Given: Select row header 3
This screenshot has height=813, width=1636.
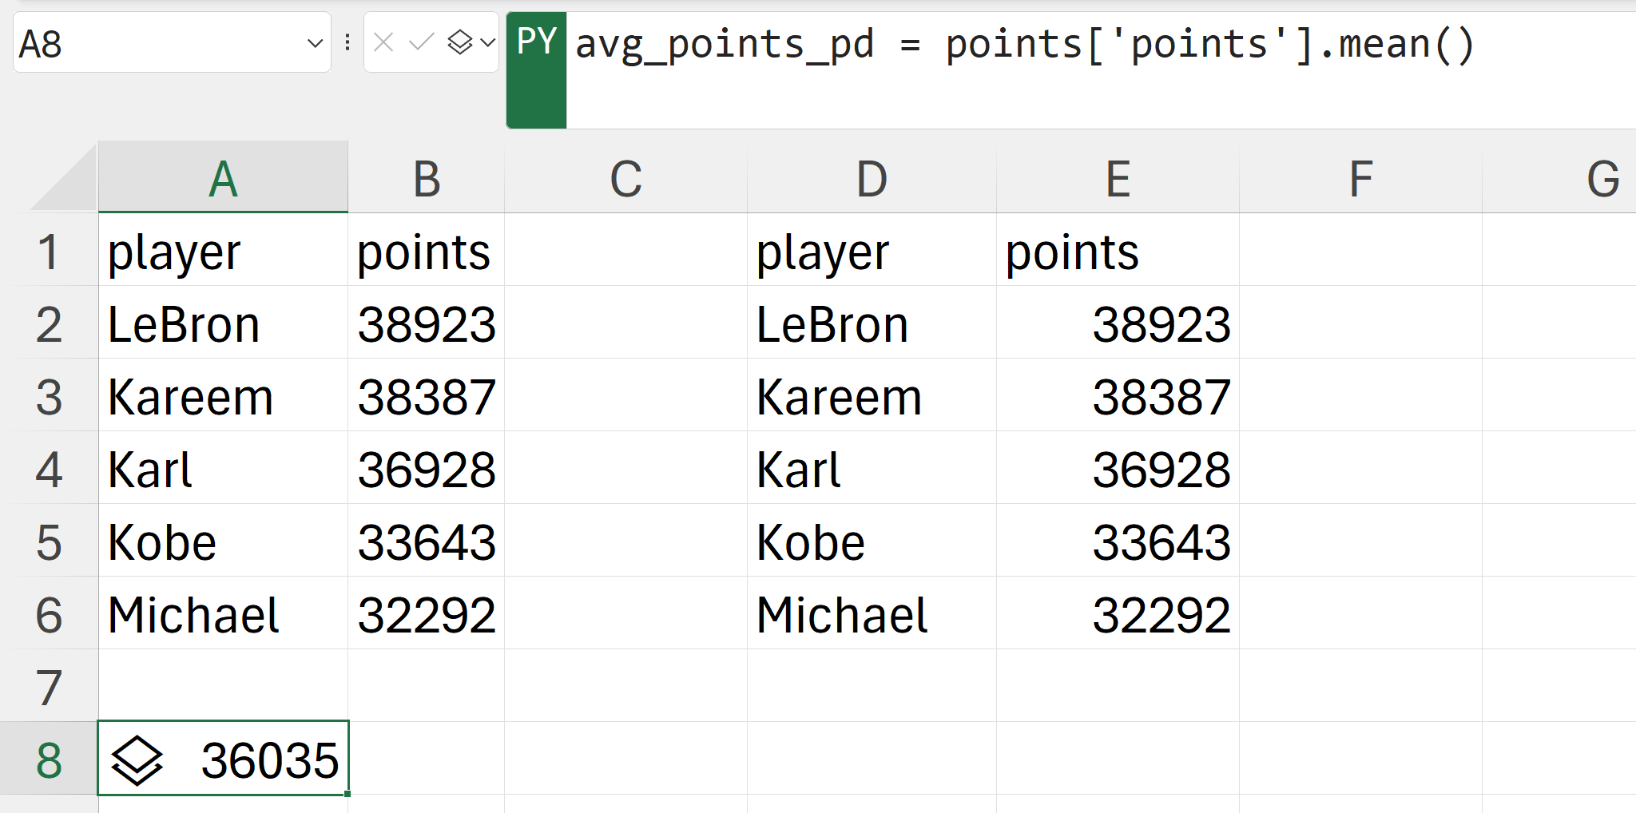Looking at the screenshot, I should point(50,396).
